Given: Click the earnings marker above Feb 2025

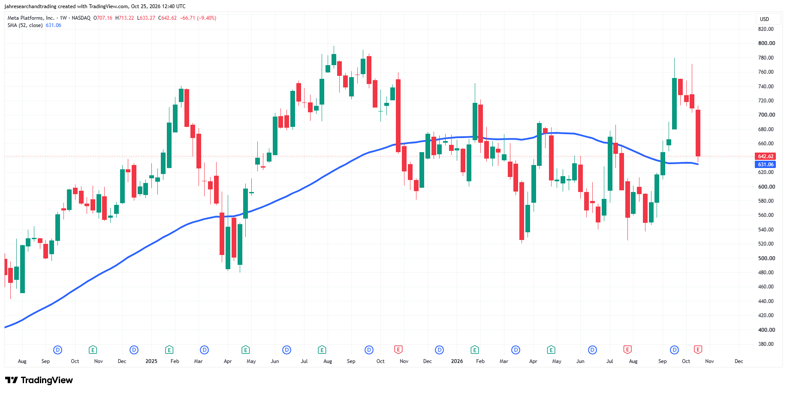Looking at the screenshot, I should [169, 350].
